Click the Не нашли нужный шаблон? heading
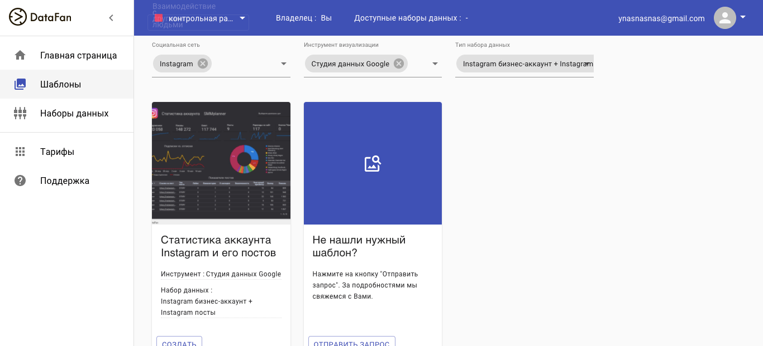This screenshot has height=346, width=763. point(359,246)
